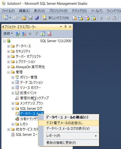This screenshot has width=121, height=149.
Task: Expand the SQL Server ログ node
Action: pyautogui.click(x=13, y=109)
